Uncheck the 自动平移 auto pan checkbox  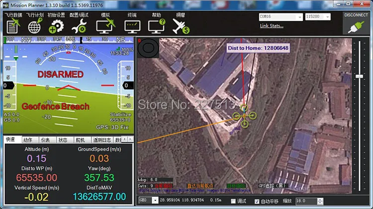(257, 201)
